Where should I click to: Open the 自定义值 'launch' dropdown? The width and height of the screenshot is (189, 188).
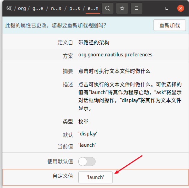coord(96,177)
